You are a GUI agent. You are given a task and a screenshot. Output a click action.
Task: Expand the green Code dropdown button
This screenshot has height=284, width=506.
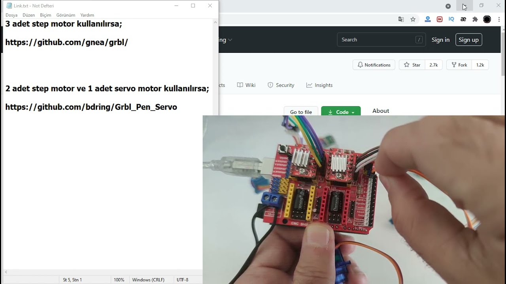click(x=341, y=111)
